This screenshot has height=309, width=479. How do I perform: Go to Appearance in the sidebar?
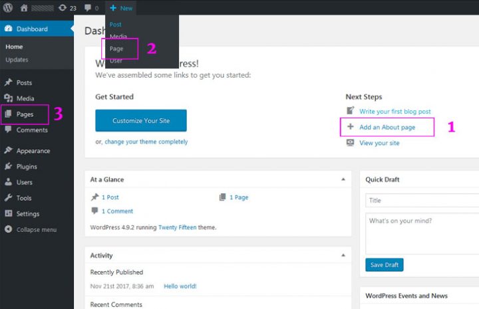tap(33, 151)
